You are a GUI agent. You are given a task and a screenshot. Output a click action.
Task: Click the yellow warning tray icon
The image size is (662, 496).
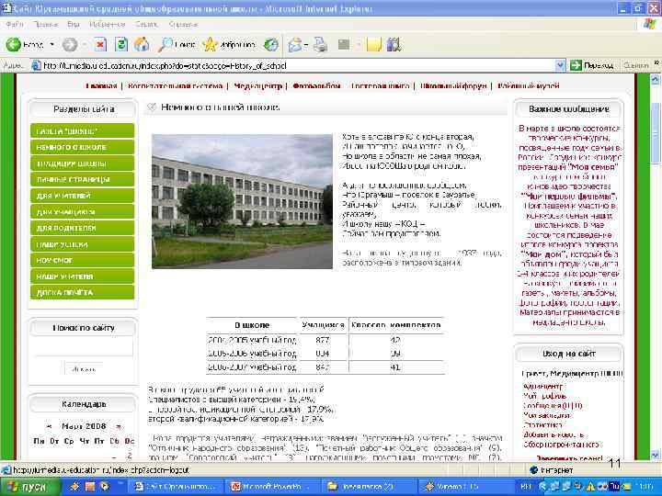click(x=590, y=487)
